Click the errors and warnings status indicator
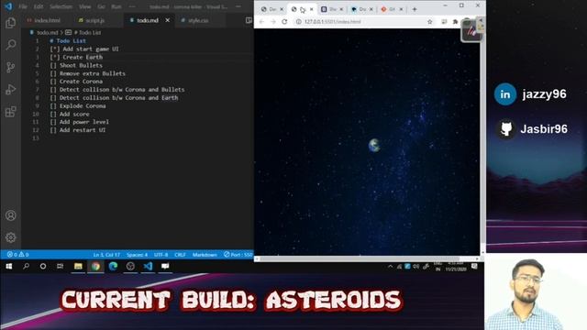 click(17, 255)
